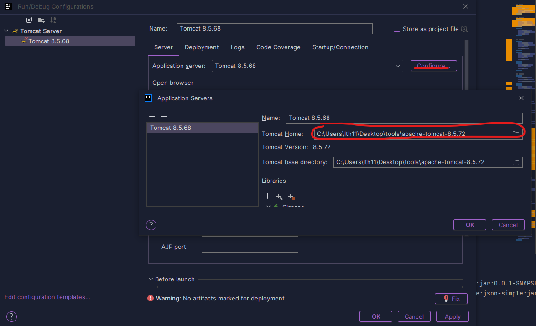This screenshot has width=536, height=326.
Task: Open the Application server dropdown
Action: point(307,66)
